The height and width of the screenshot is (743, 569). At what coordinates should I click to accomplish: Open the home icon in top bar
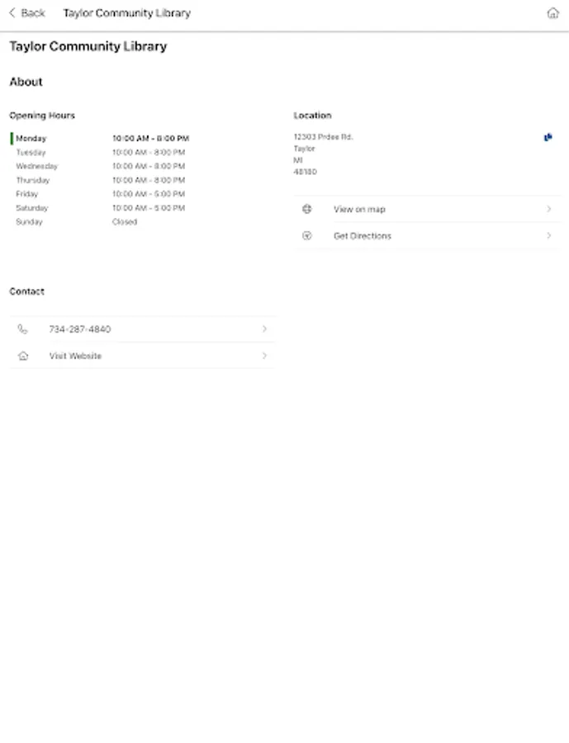pyautogui.click(x=552, y=13)
